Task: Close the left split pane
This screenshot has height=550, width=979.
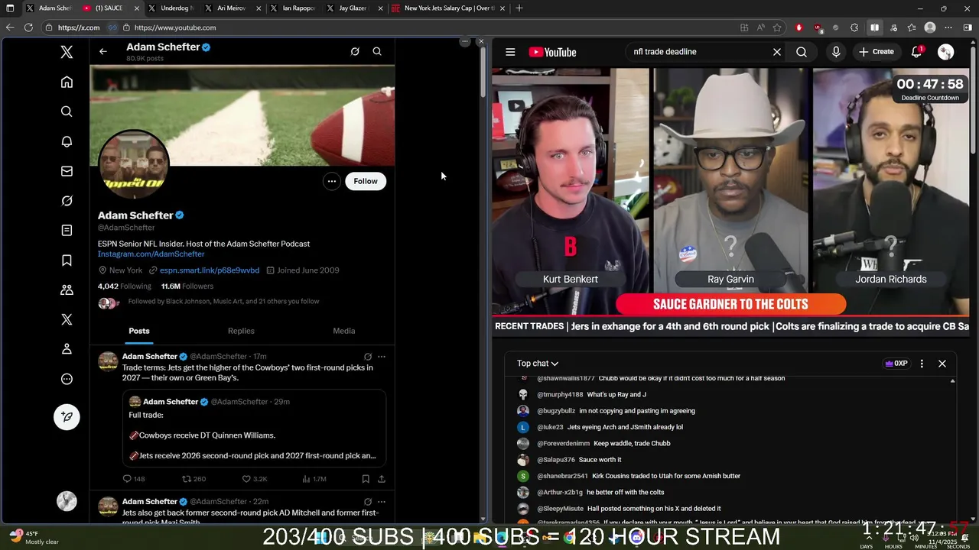Action: coord(480,41)
